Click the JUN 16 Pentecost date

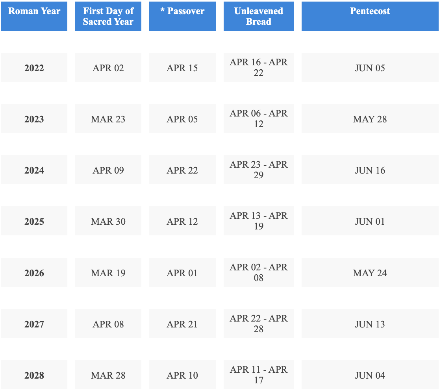click(370, 170)
